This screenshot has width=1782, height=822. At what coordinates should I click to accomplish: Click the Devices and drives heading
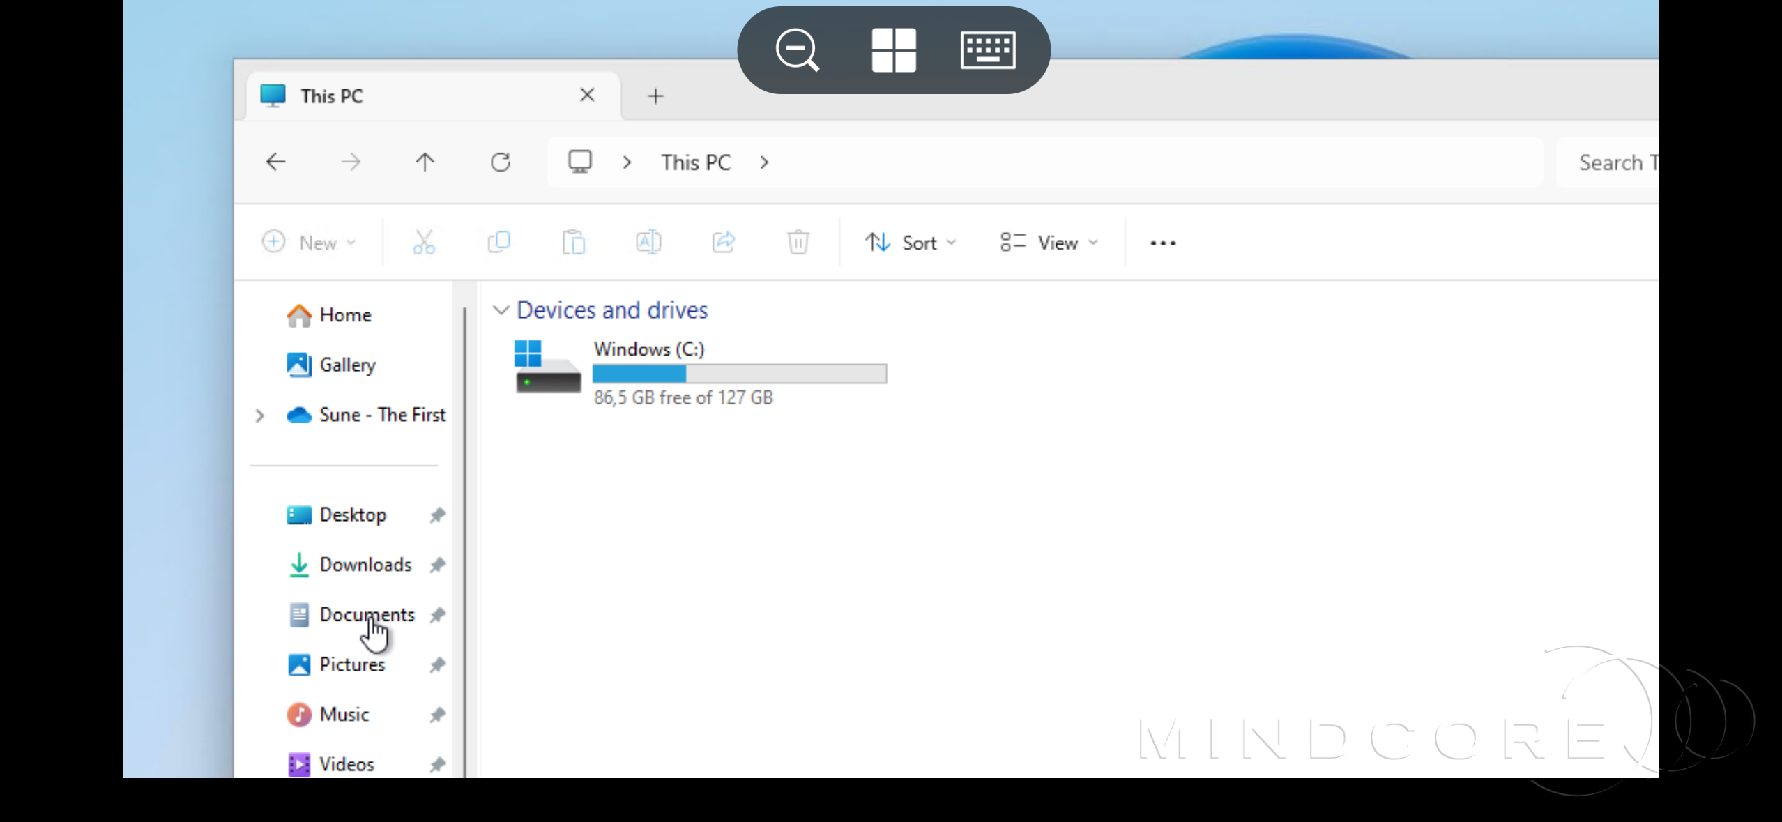click(612, 310)
